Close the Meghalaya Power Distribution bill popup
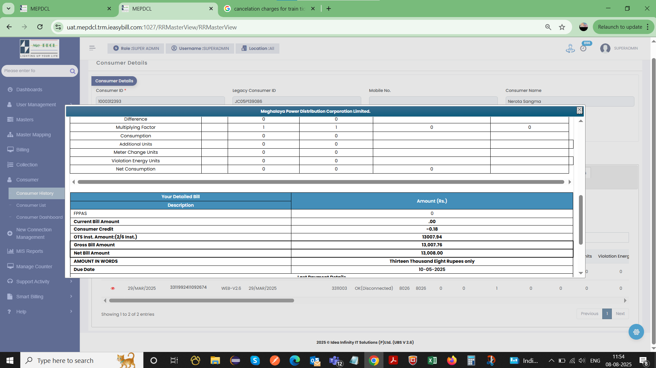Viewport: 656px width, 368px height. (x=579, y=110)
